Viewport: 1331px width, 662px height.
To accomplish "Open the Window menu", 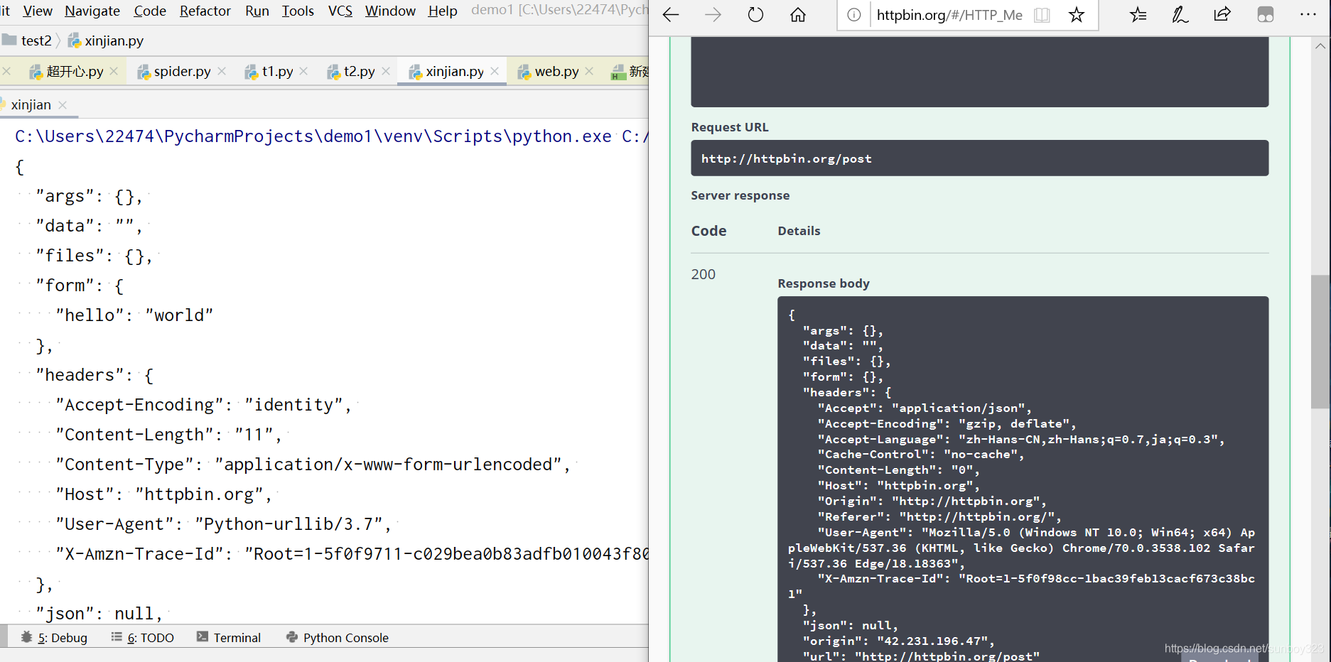I will pos(390,11).
